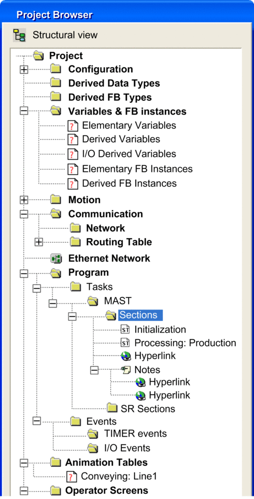Expand the Routing Table node

pos(39,242)
